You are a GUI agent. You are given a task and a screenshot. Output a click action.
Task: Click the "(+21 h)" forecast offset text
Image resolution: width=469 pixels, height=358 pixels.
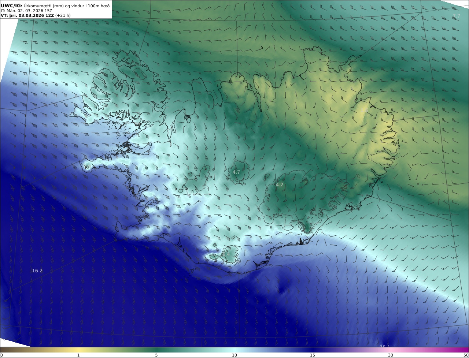[x=63, y=15]
